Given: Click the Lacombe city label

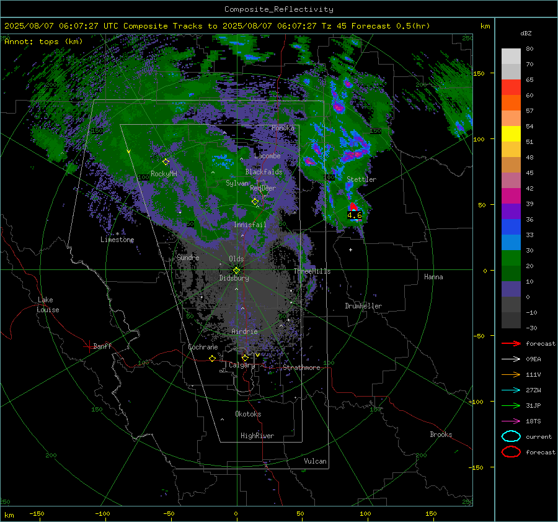Looking at the screenshot, I should (267, 156).
